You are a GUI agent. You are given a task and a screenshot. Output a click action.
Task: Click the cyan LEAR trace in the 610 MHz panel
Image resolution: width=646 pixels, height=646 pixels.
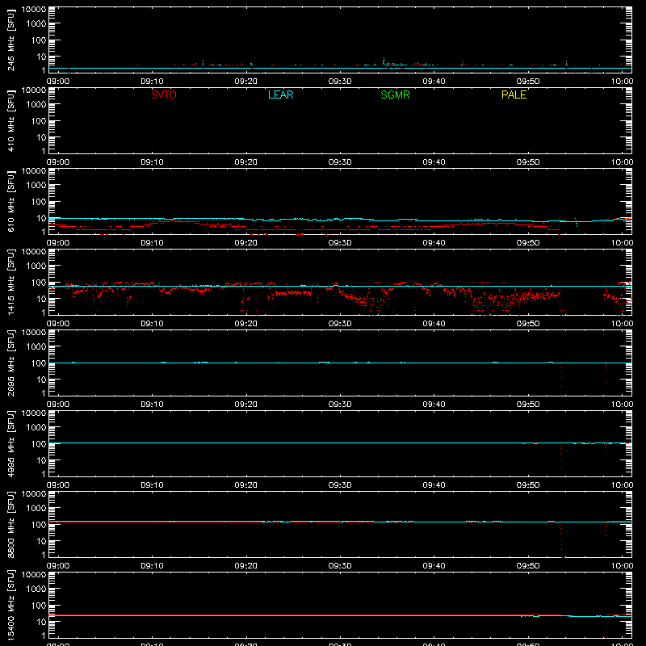coord(340,220)
